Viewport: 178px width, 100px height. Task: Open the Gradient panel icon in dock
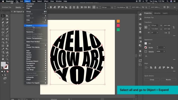point(140,41)
